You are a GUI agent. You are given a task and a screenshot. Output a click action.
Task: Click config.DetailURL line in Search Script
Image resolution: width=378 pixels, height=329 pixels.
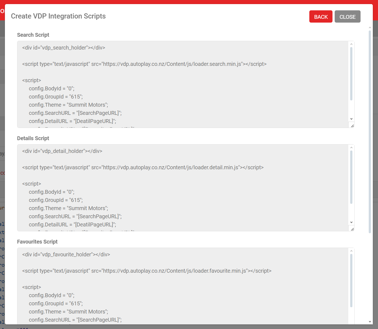tap(72, 121)
